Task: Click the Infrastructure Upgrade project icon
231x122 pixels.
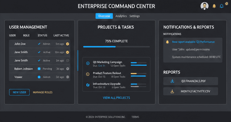Action: point(88,85)
